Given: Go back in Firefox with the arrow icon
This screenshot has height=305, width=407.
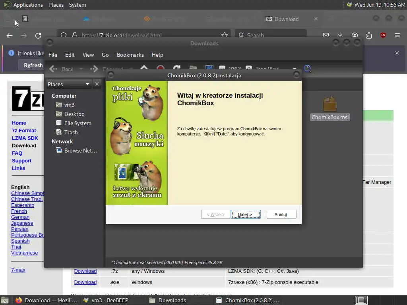Looking at the screenshot, I should (x=10, y=35).
